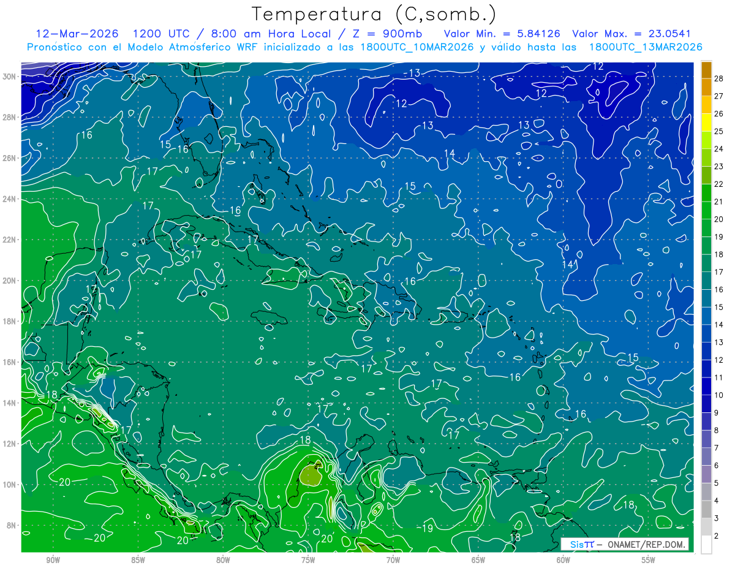Click the "19" contour label on the map
The width and height of the screenshot is (735, 568).
coord(428,528)
